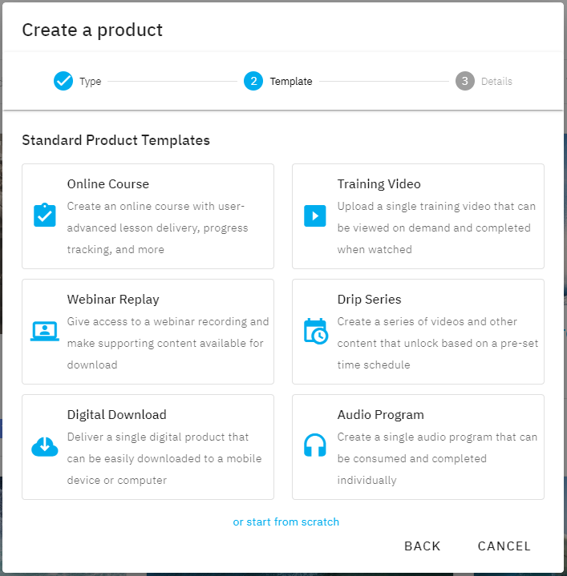Click the BACK button

point(423,546)
